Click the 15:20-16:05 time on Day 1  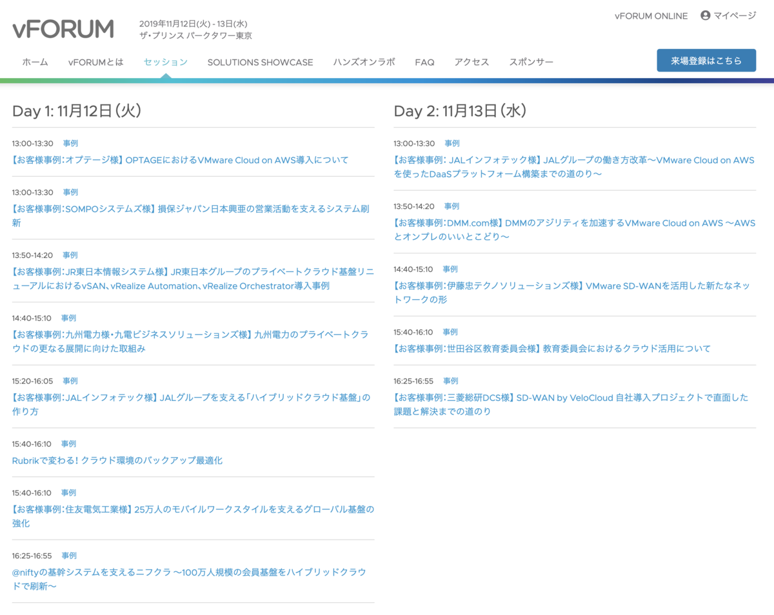click(x=33, y=381)
